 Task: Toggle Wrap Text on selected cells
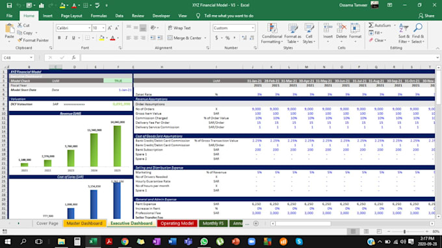tap(179, 28)
